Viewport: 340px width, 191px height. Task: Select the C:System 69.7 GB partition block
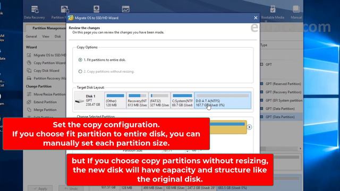pos(182,100)
